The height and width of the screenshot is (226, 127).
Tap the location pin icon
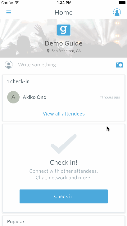(x=48, y=51)
